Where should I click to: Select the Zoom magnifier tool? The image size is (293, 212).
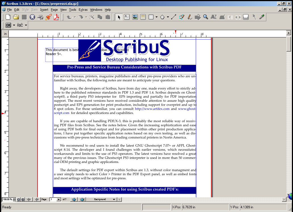(206, 17)
